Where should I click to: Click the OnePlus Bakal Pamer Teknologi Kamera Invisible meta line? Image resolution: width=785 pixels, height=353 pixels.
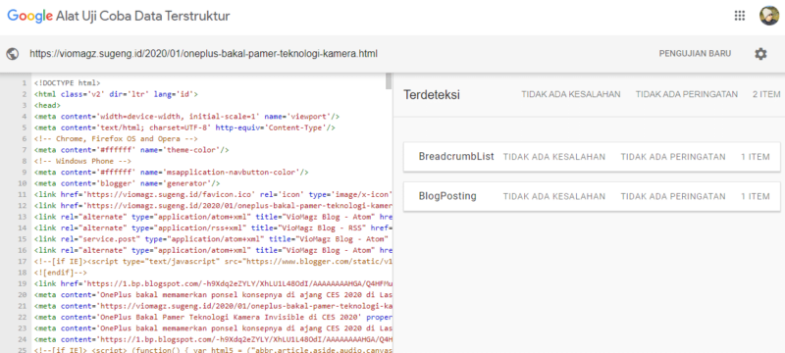coord(213,317)
